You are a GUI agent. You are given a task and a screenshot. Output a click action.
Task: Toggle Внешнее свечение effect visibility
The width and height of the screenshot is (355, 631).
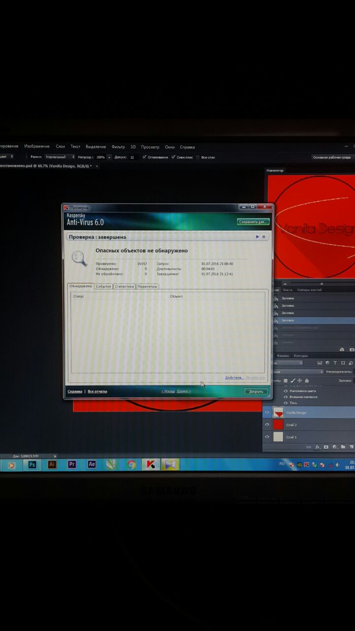(x=285, y=397)
